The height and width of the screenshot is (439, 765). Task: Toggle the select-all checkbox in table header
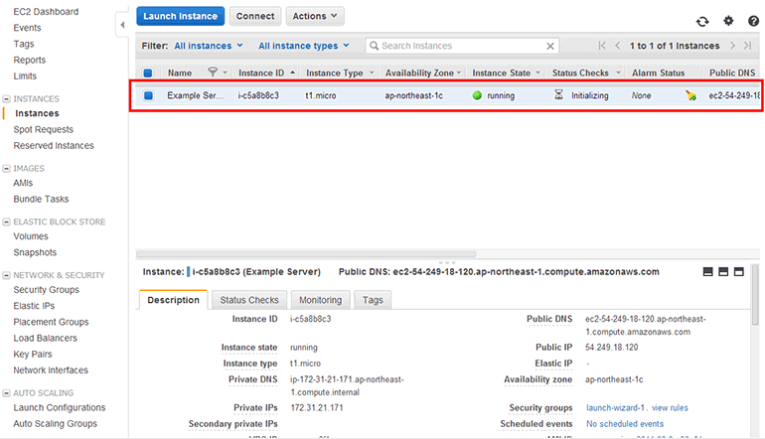[x=148, y=73]
